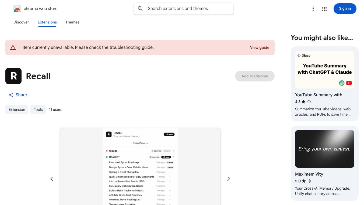Click the search magnifier icon
Image resolution: width=364 pixels, height=205 pixels.
[140, 9]
